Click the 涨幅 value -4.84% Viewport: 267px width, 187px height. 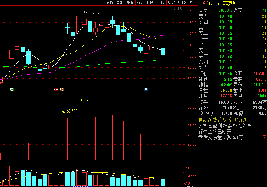[226, 85]
